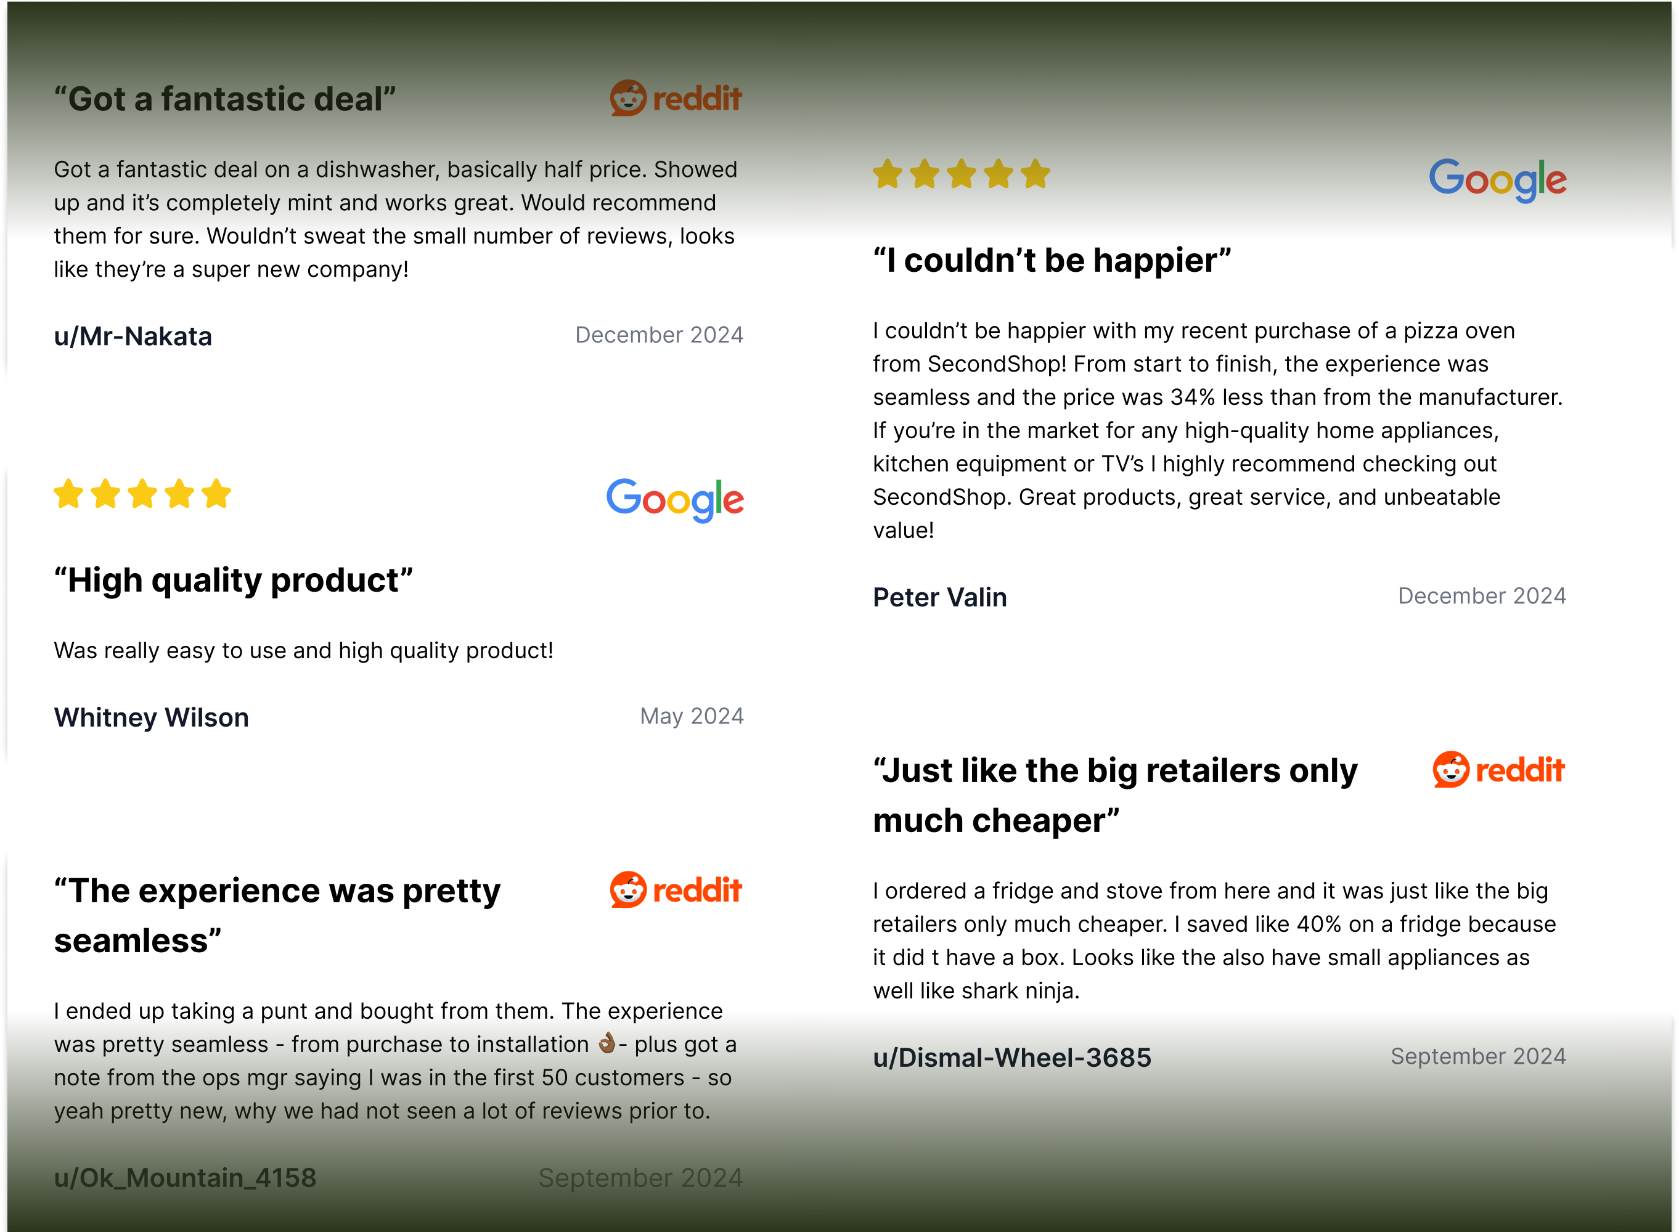Click the pizza oven review body text

point(1217,430)
